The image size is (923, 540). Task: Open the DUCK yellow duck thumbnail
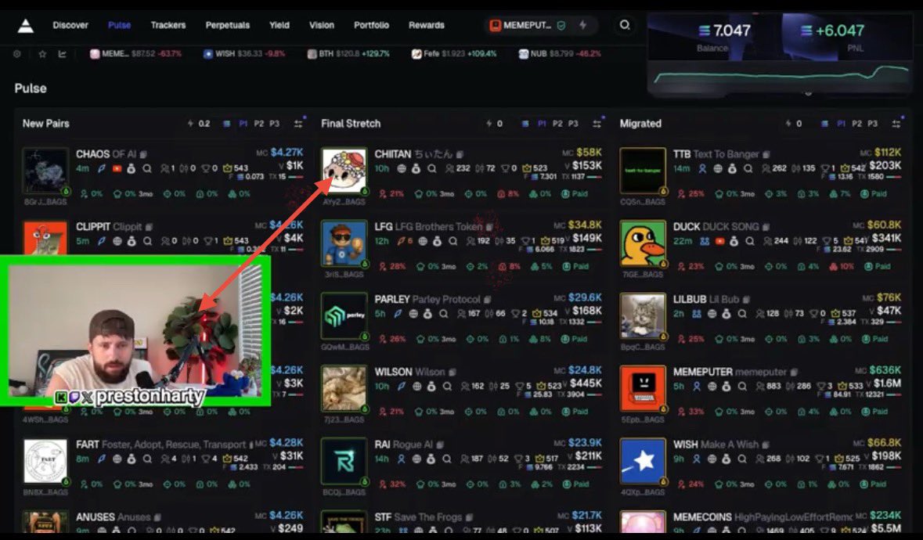coord(643,243)
